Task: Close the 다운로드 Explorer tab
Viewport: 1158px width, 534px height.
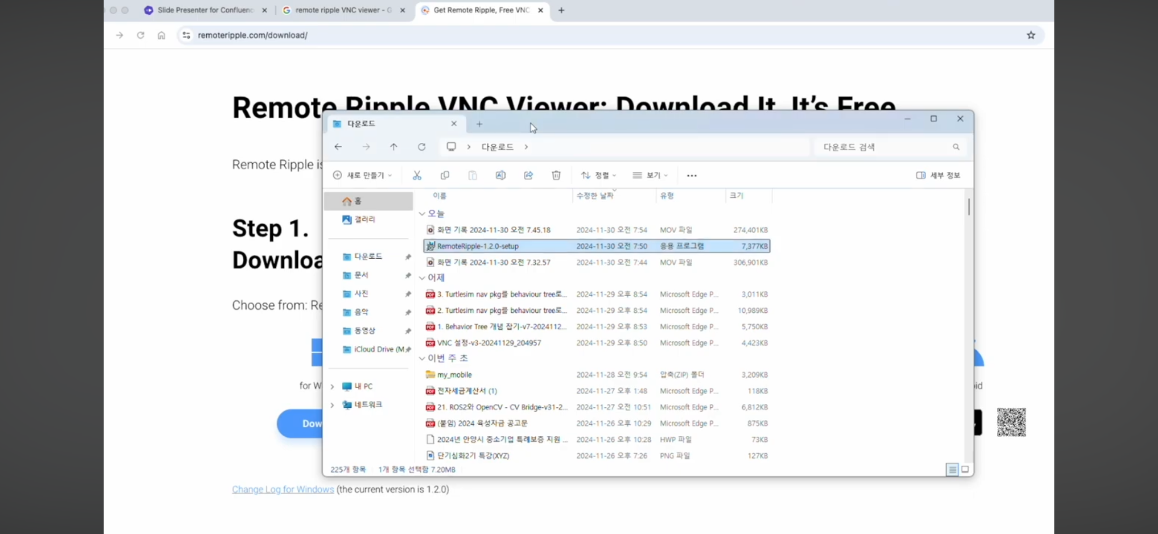Action: click(x=454, y=124)
